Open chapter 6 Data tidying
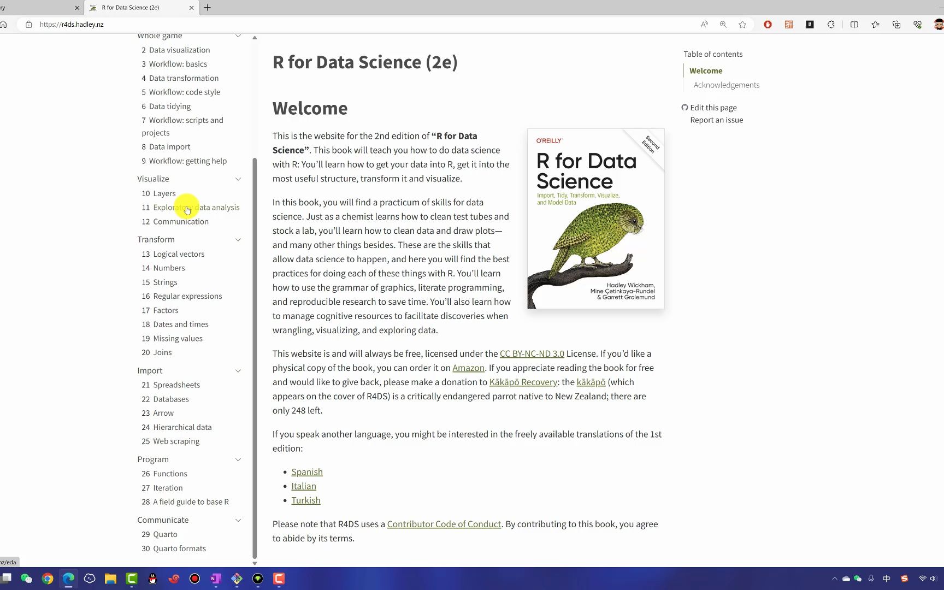The height and width of the screenshot is (590, 944). point(166,107)
